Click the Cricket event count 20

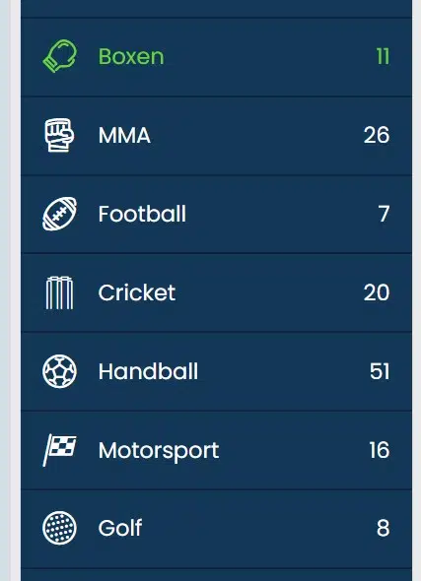pos(377,292)
